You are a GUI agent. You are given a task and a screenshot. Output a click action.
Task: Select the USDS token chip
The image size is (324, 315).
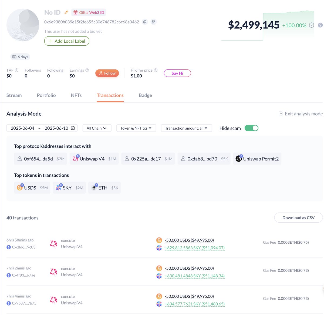(x=32, y=188)
